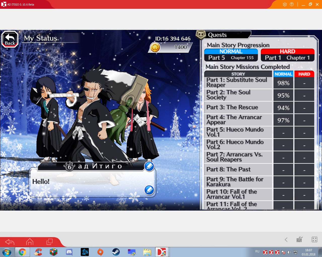The height and width of the screenshot is (257, 322).
Task: Click Part 1 Chapter 1 hard progress
Action: 288,58
